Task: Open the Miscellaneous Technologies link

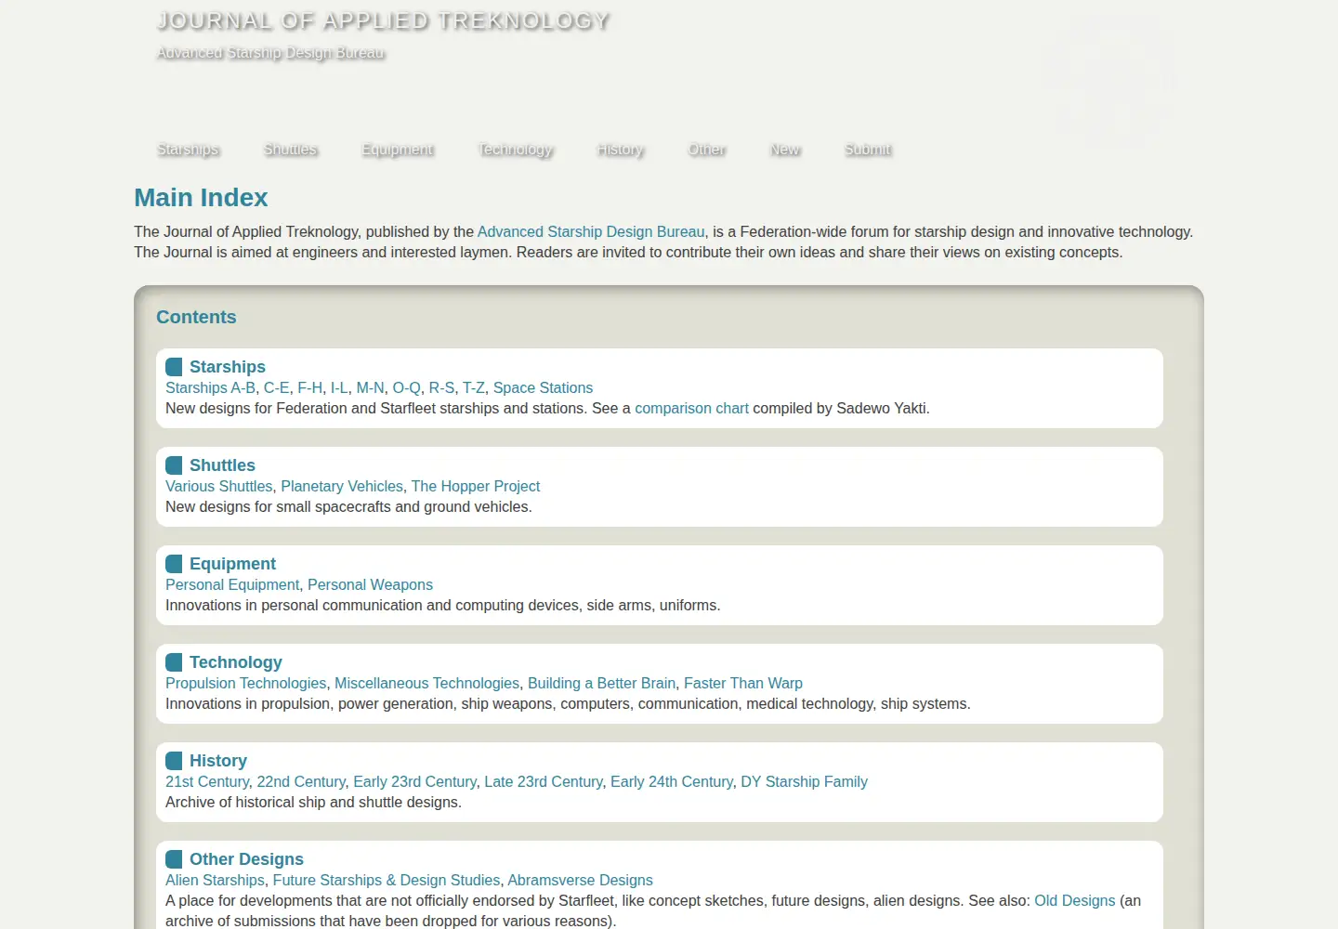Action: coord(426,683)
